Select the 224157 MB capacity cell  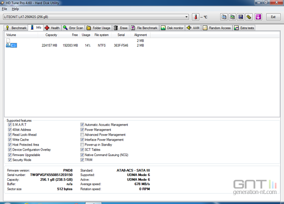click(x=49, y=45)
